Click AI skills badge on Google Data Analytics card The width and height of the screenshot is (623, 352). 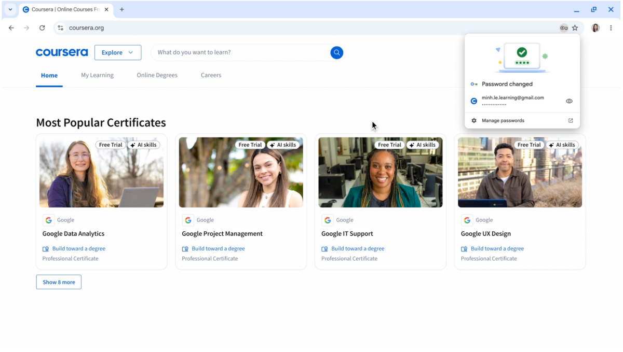click(144, 145)
